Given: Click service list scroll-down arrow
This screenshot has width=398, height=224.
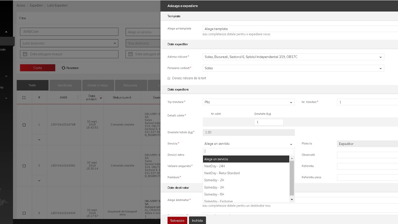Looking at the screenshot, I should tap(292, 199).
